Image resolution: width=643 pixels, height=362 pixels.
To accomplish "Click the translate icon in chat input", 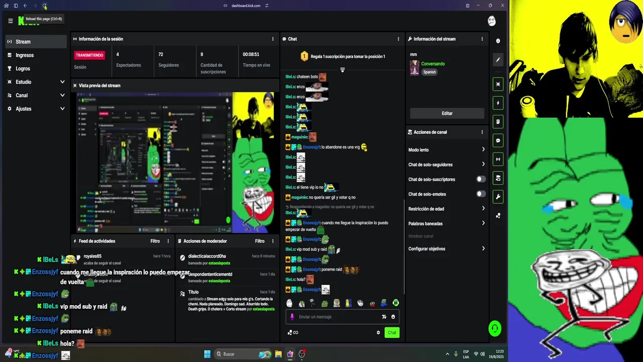I will coord(384,317).
